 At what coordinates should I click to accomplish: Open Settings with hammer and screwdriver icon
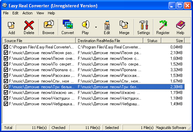pos(144,25)
